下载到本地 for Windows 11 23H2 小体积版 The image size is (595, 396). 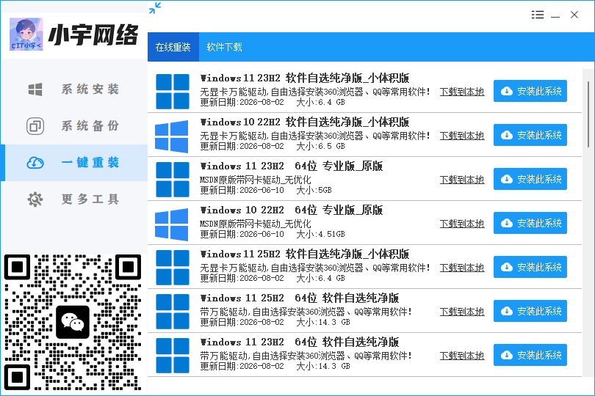tap(462, 92)
